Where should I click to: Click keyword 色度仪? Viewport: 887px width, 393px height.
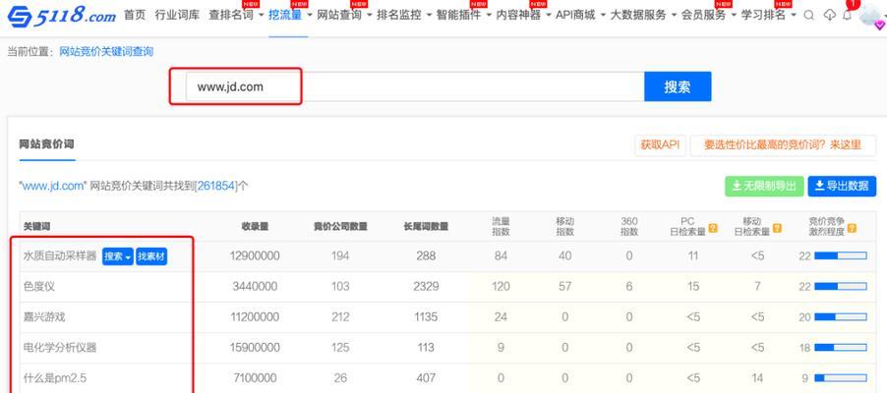coord(39,287)
